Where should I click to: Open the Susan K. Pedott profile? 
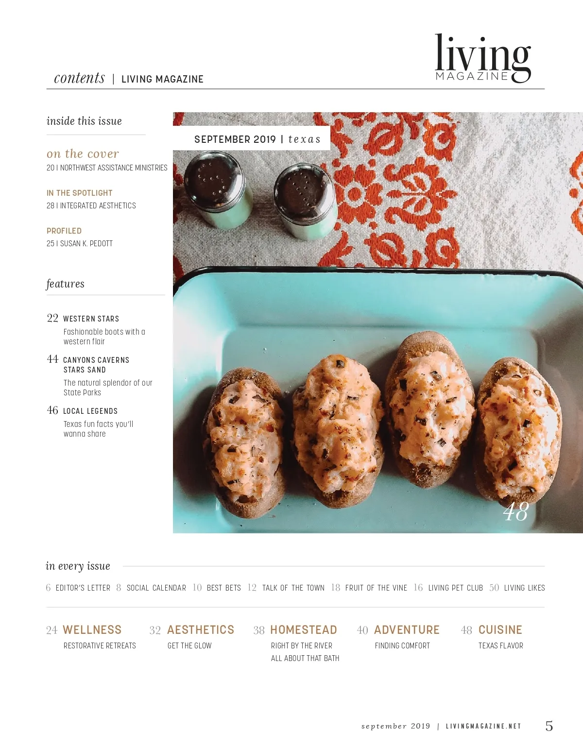click(80, 243)
